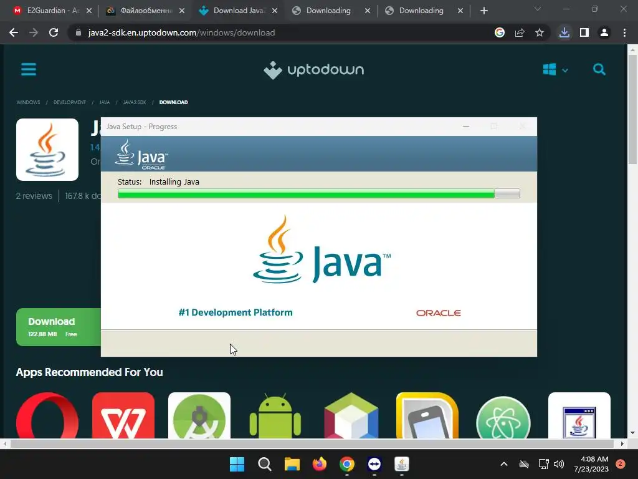Open the Uptodown hamburger menu
This screenshot has width=638, height=479.
[x=29, y=69]
